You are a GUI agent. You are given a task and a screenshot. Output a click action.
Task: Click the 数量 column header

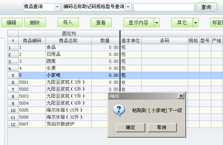click(105, 41)
